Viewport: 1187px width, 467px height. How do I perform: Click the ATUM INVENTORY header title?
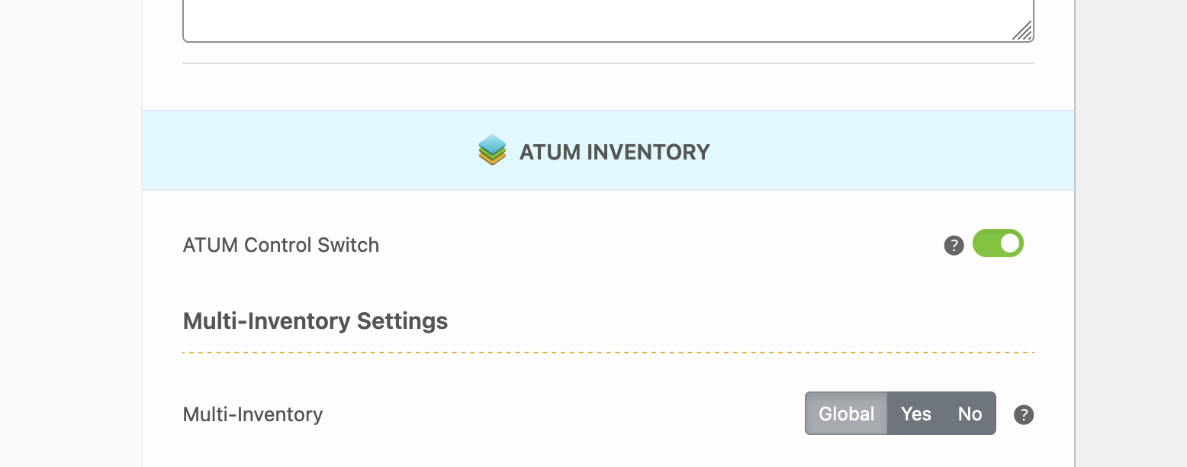(x=614, y=152)
